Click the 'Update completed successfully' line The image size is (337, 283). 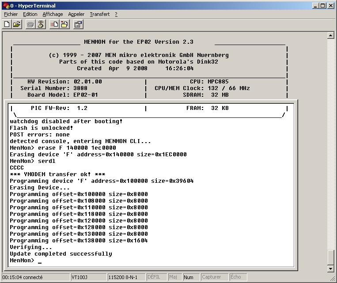click(61, 254)
